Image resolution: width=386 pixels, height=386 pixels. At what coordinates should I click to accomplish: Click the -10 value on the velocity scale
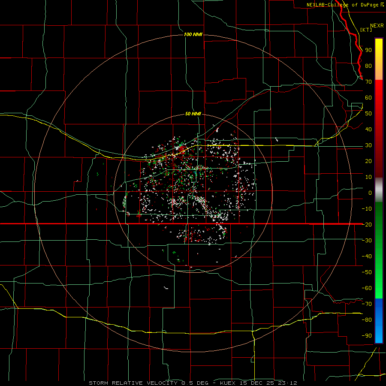pyautogui.click(x=367, y=209)
